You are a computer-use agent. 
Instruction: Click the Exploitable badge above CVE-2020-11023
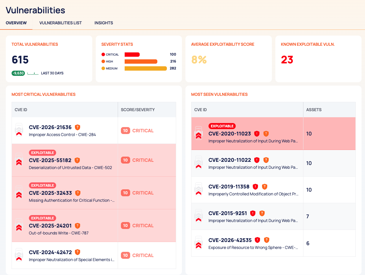(x=222, y=126)
